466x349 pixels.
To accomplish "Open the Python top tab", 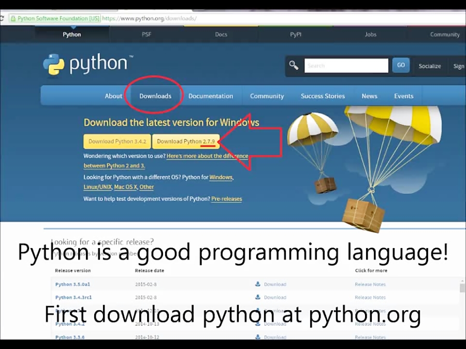I will [72, 35].
